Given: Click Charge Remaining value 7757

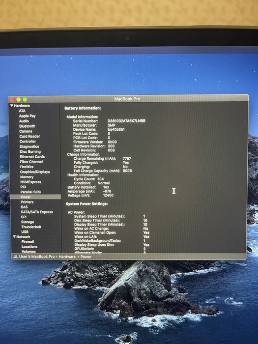Looking at the screenshot, I should (127, 158).
